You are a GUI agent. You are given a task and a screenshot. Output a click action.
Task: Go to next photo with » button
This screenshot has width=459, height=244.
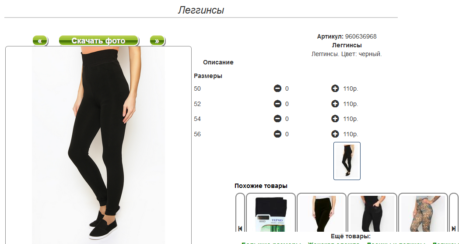coord(158,41)
